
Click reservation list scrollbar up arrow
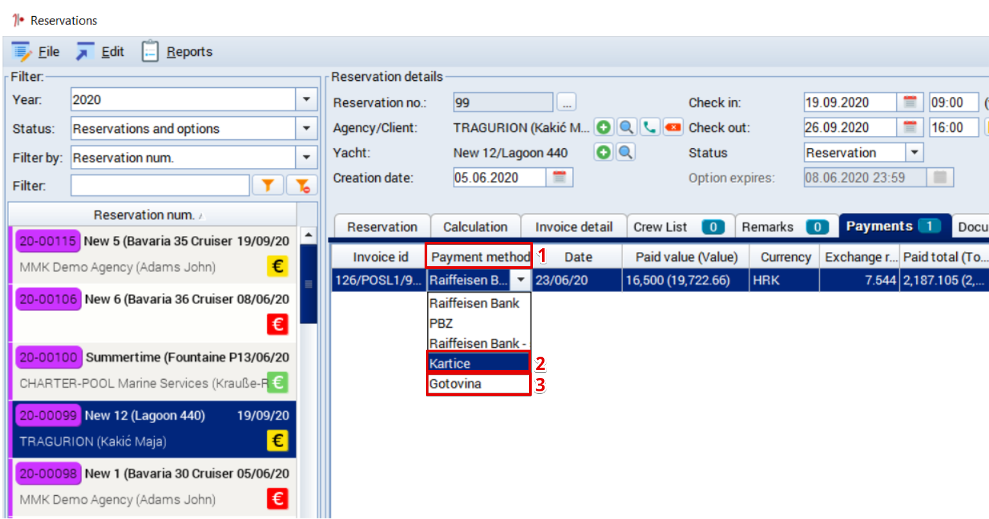309,235
